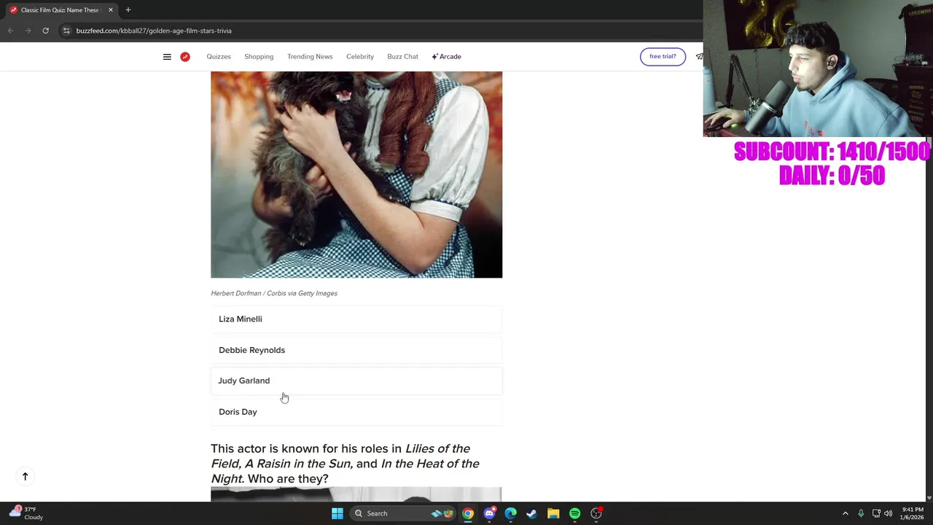Viewport: 933px width, 525px height.
Task: Click the paper-plane icon beside free trial
Action: pyautogui.click(x=699, y=56)
